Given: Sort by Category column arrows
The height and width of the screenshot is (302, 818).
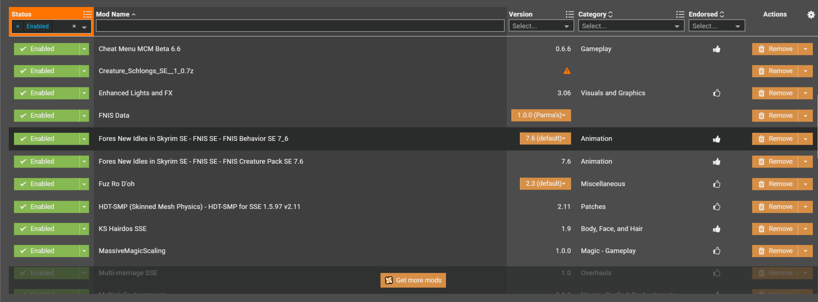Looking at the screenshot, I should 611,14.
